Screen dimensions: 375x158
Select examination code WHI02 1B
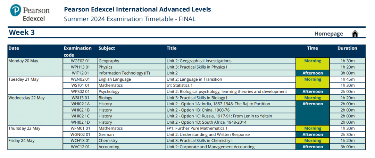pyautogui.click(x=80, y=110)
